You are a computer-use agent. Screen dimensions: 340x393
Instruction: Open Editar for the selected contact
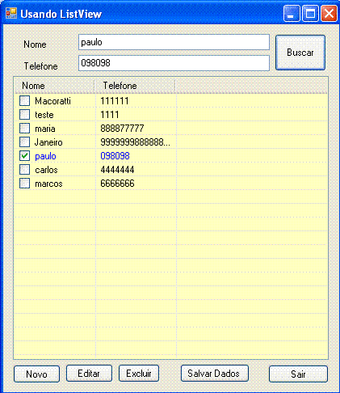point(89,374)
